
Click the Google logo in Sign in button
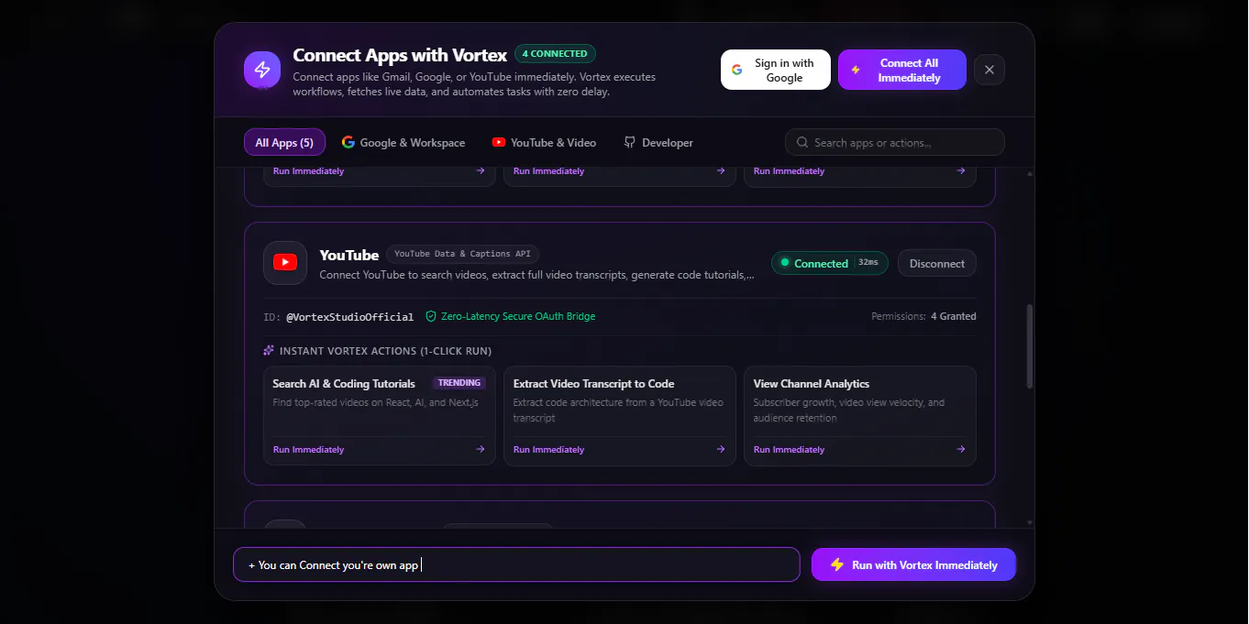click(x=737, y=70)
